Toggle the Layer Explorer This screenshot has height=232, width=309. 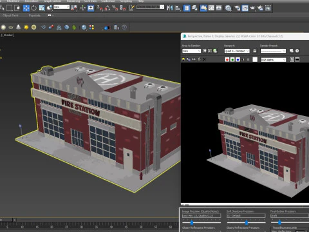point(194,8)
